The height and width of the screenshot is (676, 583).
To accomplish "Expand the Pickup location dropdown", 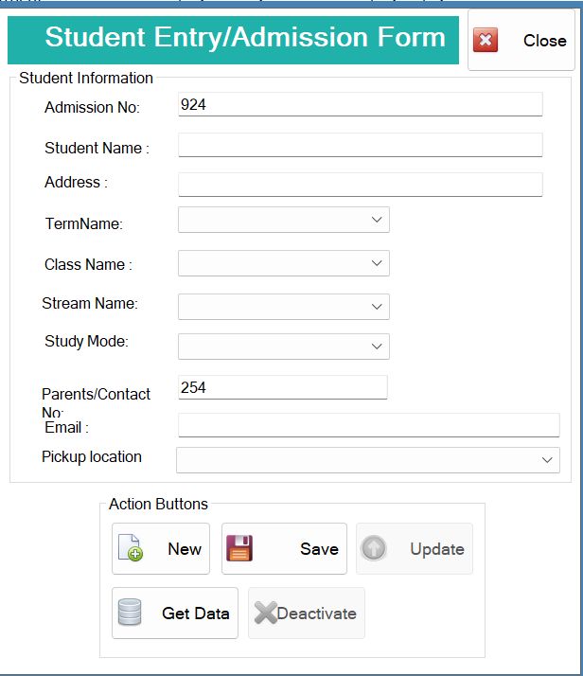I will [368, 460].
